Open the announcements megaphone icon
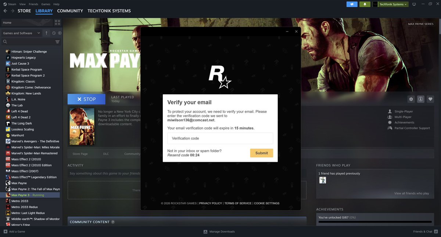The width and height of the screenshot is (441, 237). 352,4
